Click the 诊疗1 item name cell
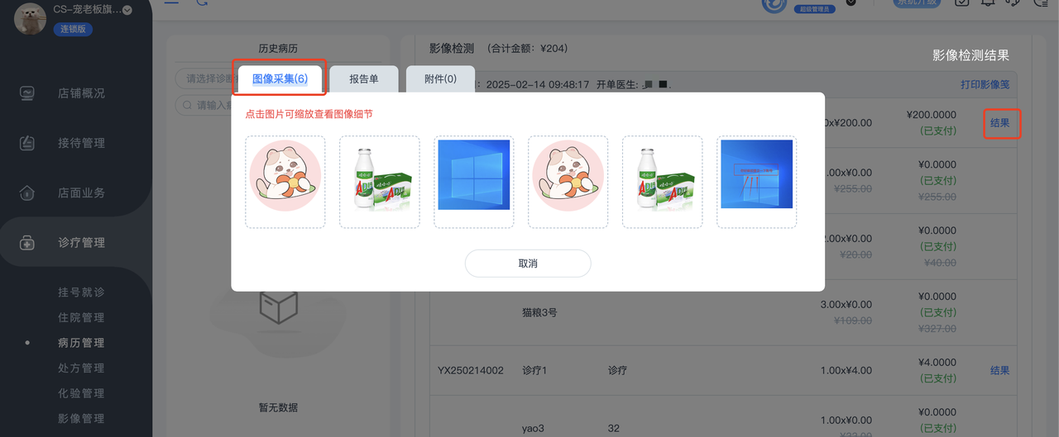 coord(535,371)
